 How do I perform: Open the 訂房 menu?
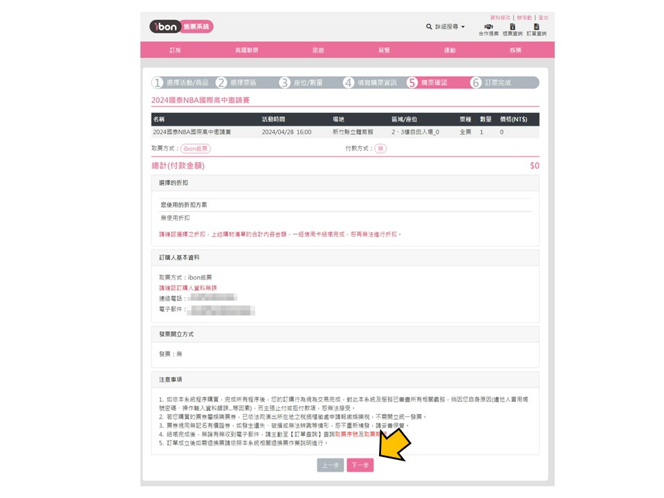point(175,50)
